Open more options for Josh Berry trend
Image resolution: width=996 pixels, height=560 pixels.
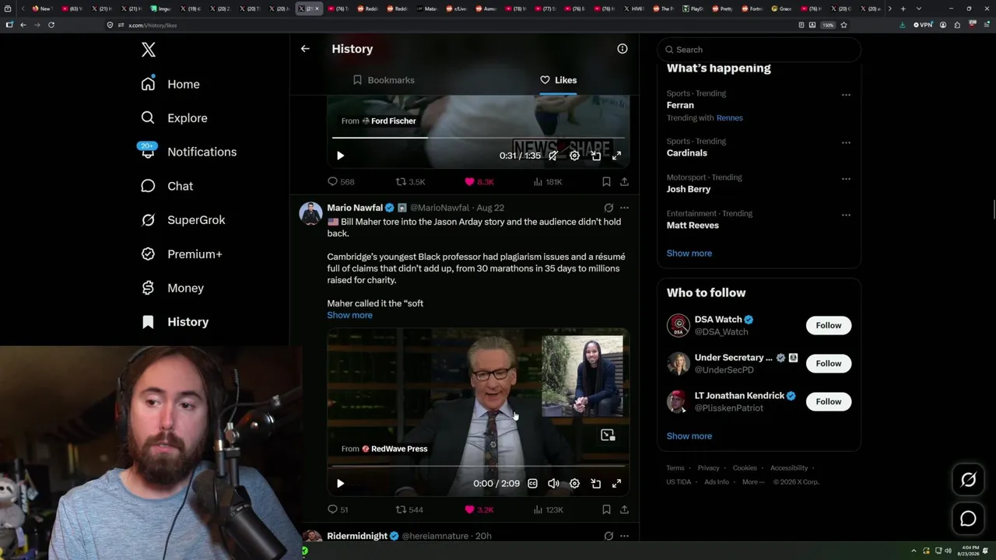pos(846,179)
